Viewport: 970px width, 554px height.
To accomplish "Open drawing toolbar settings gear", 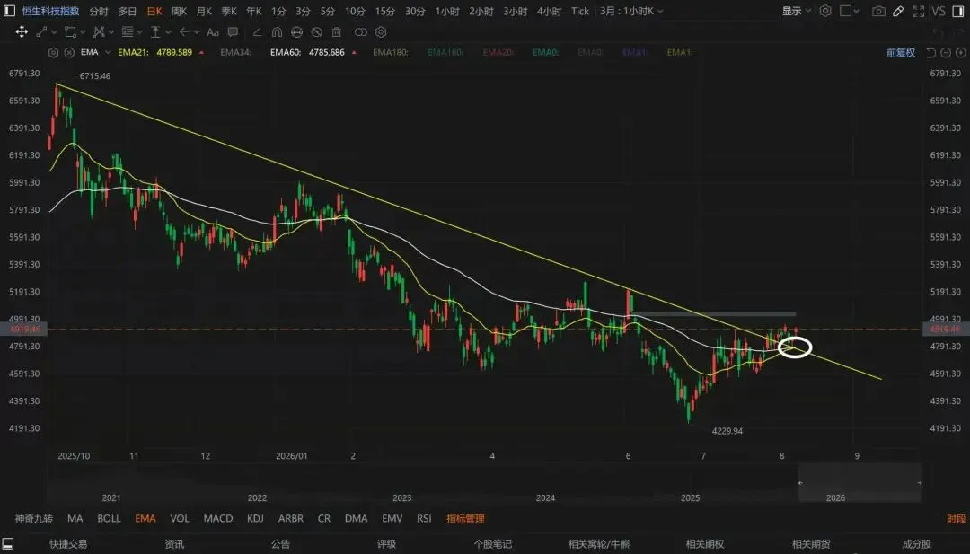I will pyautogui.click(x=381, y=32).
